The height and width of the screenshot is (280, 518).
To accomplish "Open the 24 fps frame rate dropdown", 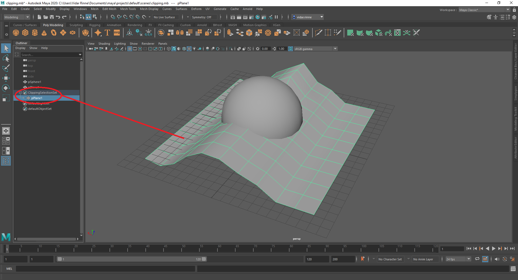I will tap(458, 259).
